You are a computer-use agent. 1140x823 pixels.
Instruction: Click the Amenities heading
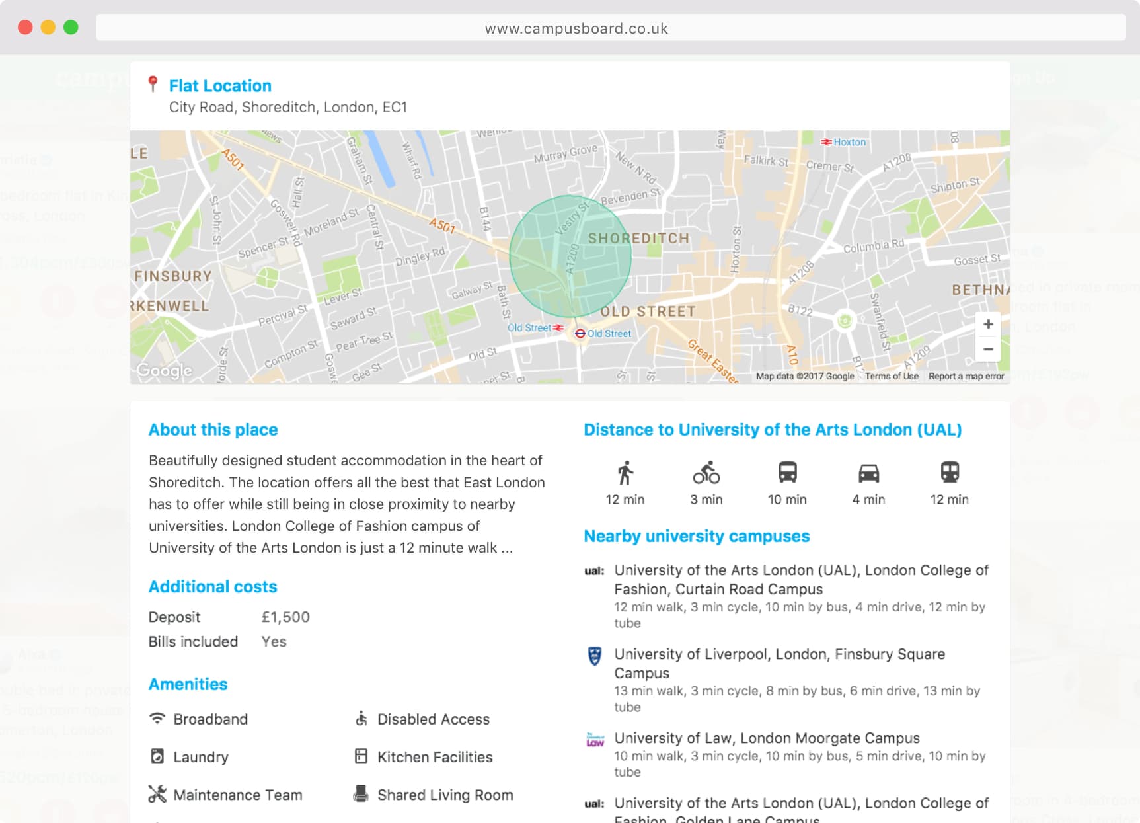(x=188, y=684)
